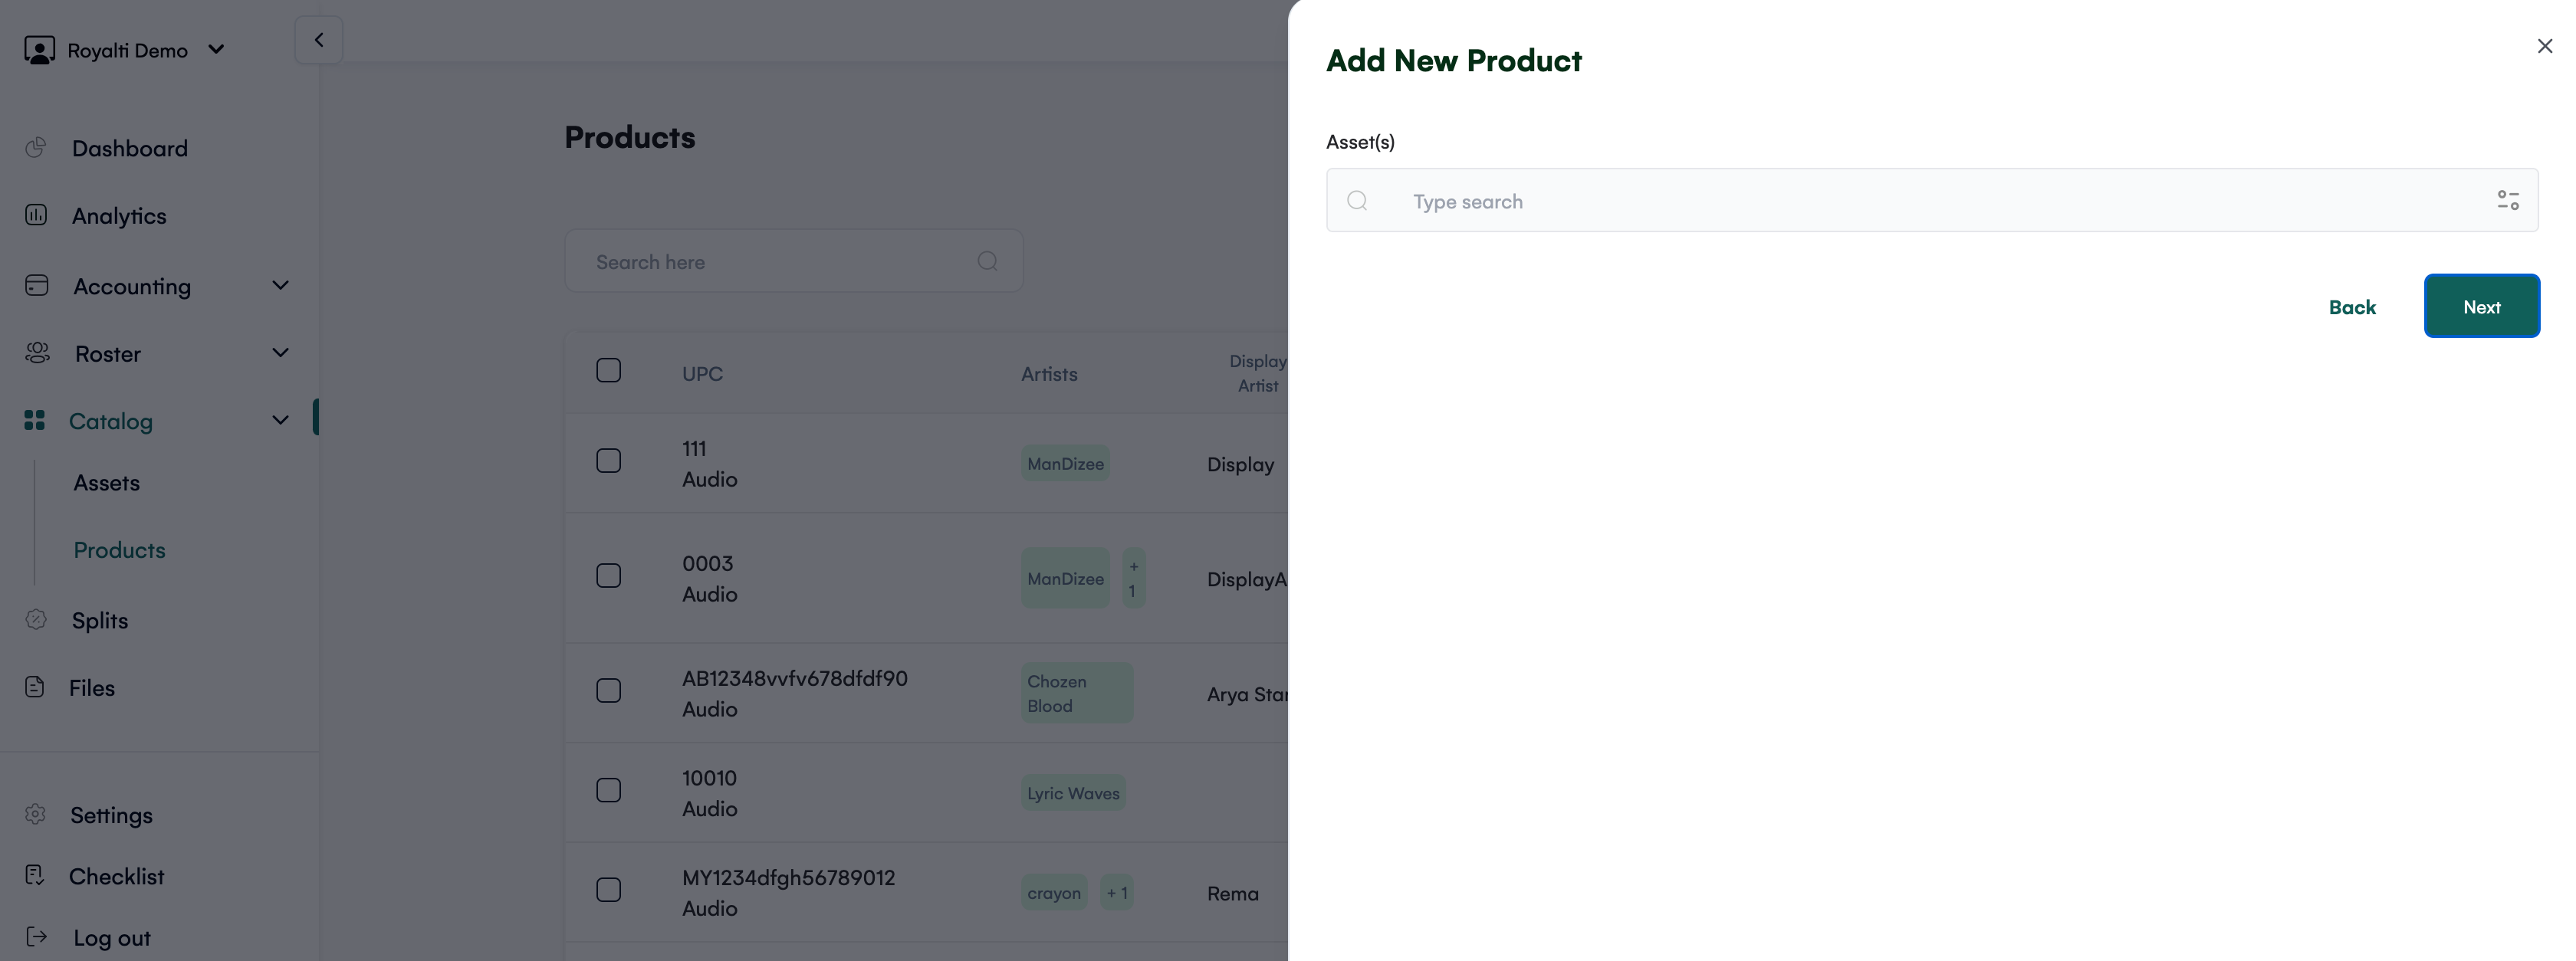This screenshot has width=2576, height=961.
Task: Click UPC text MY1234dfgh56789012
Action: coord(789,877)
